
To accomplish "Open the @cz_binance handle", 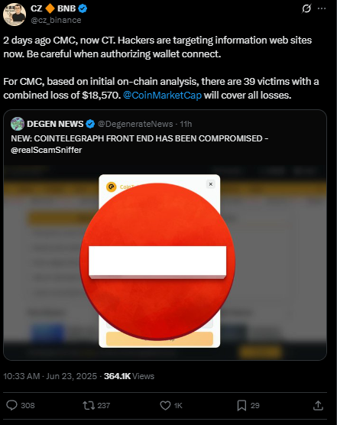I will [56, 20].
